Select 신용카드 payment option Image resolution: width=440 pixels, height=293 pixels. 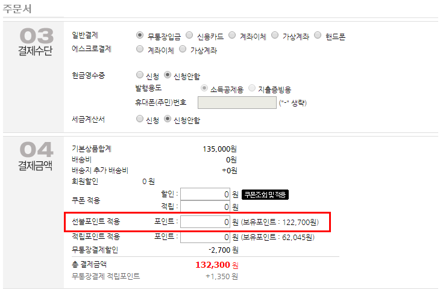point(190,36)
